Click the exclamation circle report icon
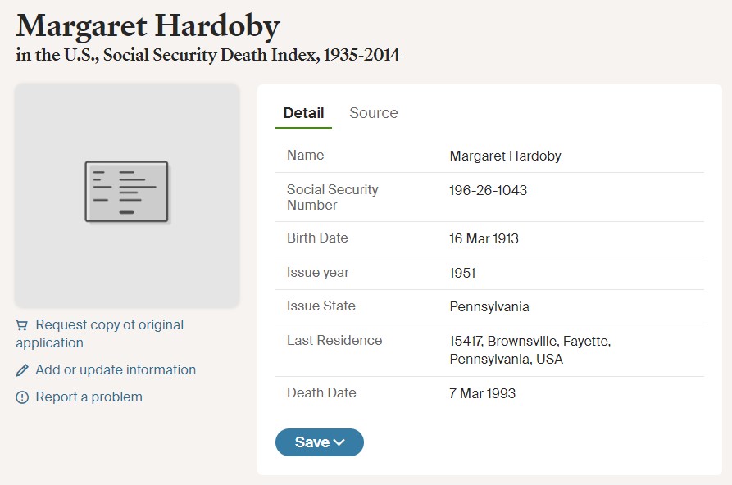Image resolution: width=732 pixels, height=485 pixels. [x=22, y=397]
